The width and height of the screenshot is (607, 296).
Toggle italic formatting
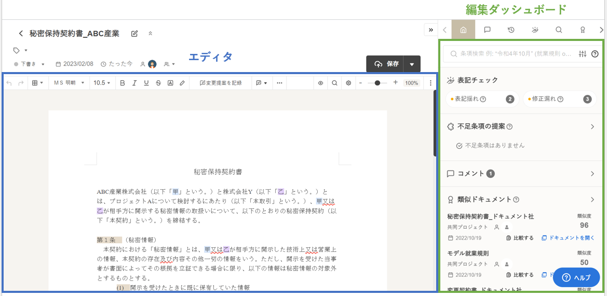pos(134,83)
